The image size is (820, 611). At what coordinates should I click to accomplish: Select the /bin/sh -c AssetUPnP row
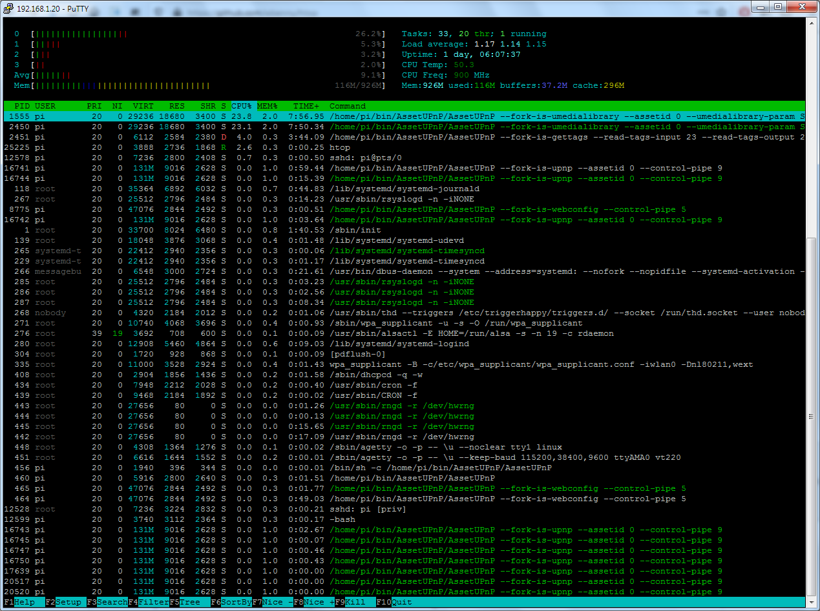pos(405,468)
